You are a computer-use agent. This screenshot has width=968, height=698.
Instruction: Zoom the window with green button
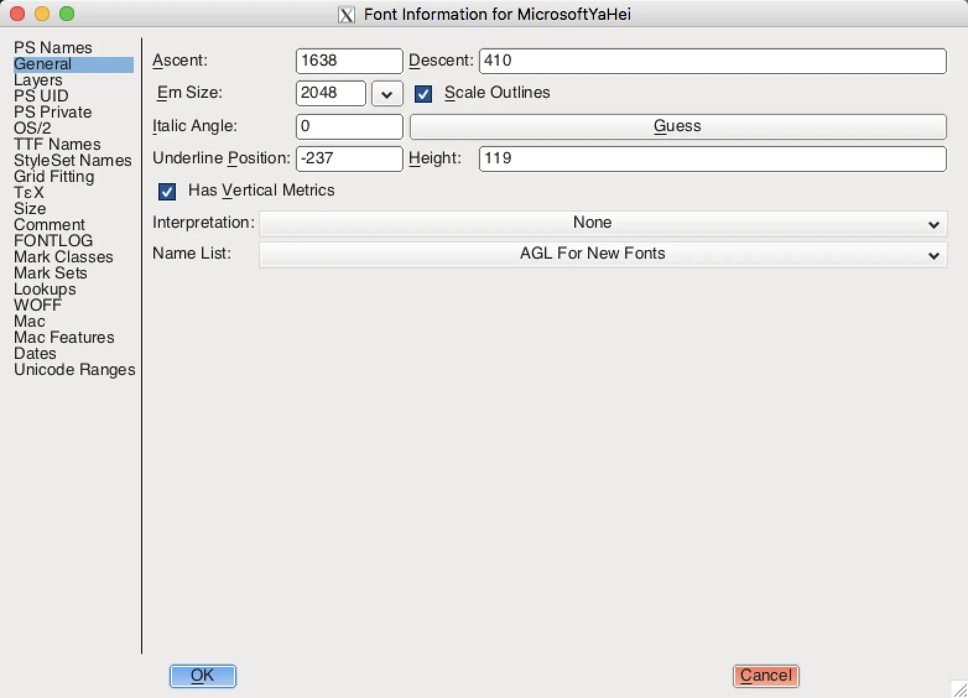[67, 14]
